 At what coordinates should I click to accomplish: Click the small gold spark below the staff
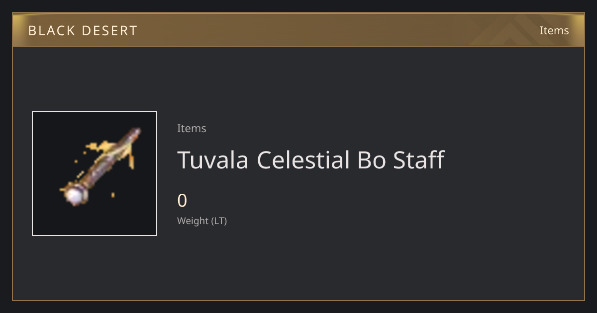[x=113, y=195]
